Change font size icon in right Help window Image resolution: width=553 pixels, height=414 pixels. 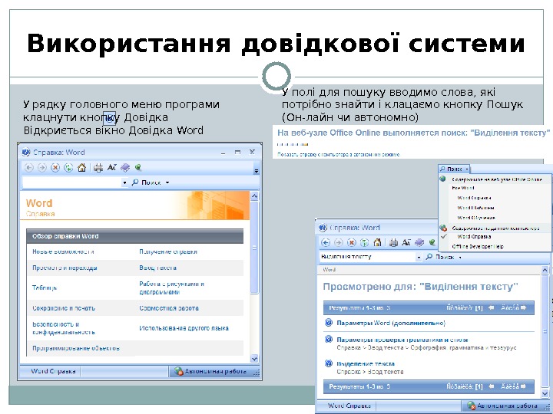(406, 242)
